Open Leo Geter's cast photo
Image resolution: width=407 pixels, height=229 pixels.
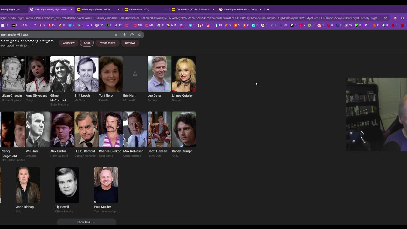159,74
